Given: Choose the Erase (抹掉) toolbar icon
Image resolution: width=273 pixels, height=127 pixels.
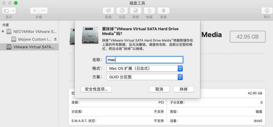Looking at the screenshot, I should pyautogui.click(x=136, y=11).
